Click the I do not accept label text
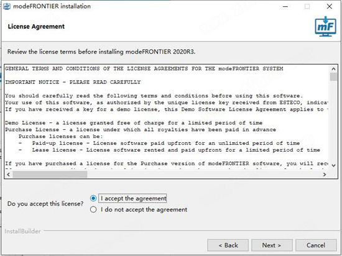Viewport: 342px width, 256px height. (x=144, y=209)
